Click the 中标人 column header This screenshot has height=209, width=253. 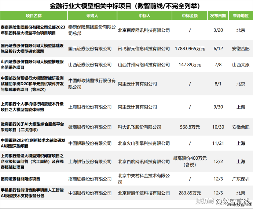pos(144,16)
